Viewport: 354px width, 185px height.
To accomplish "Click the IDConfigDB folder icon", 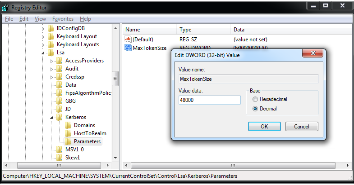I will click(x=51, y=28).
